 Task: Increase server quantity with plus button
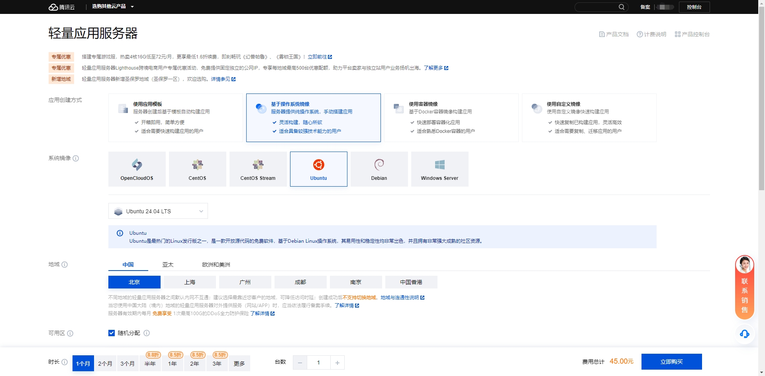[337, 362]
